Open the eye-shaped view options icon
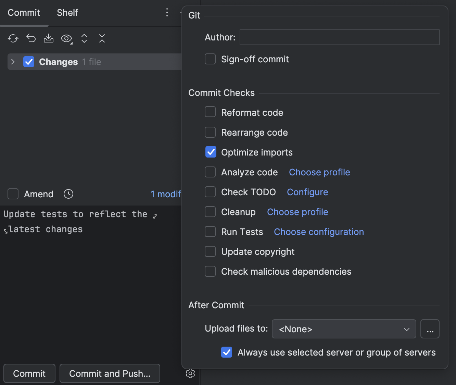This screenshot has height=385, width=456. (x=66, y=39)
